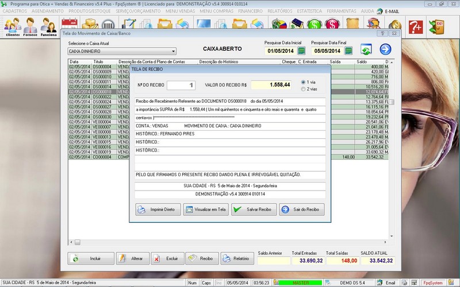Screen dimensions: 460x287
Task: Click the grid scroll-down arrow
Action: [x=392, y=236]
